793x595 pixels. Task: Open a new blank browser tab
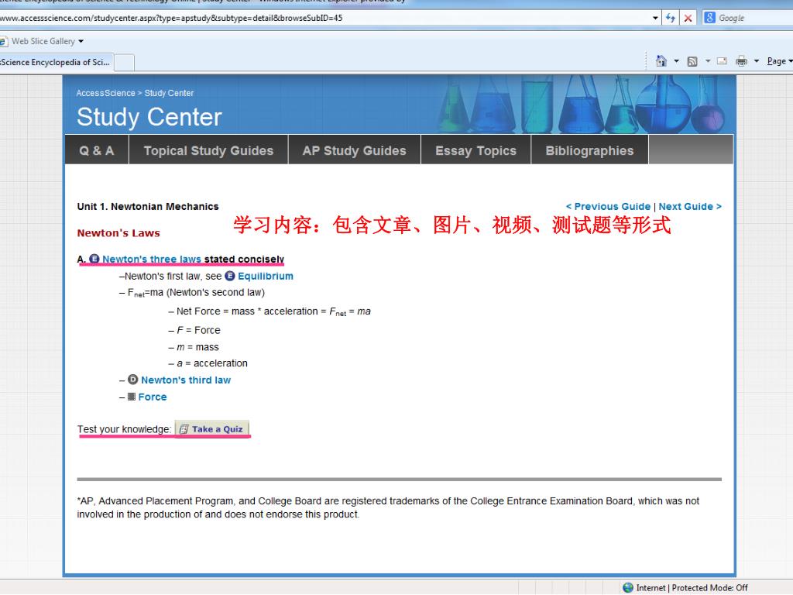pos(125,63)
